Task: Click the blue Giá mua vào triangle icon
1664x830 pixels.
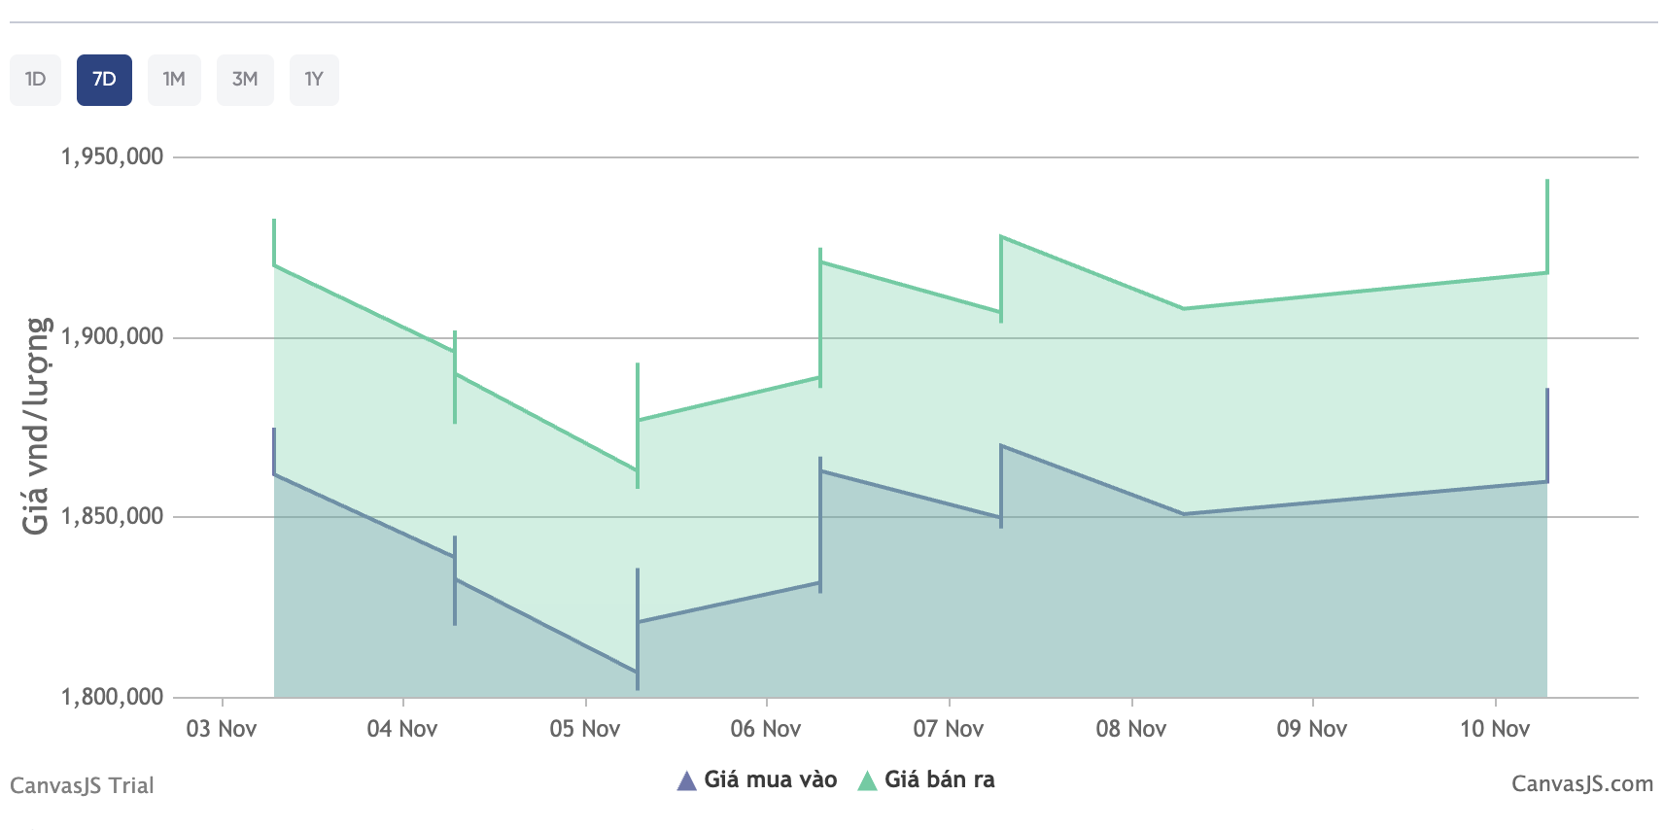Action: pos(686,780)
